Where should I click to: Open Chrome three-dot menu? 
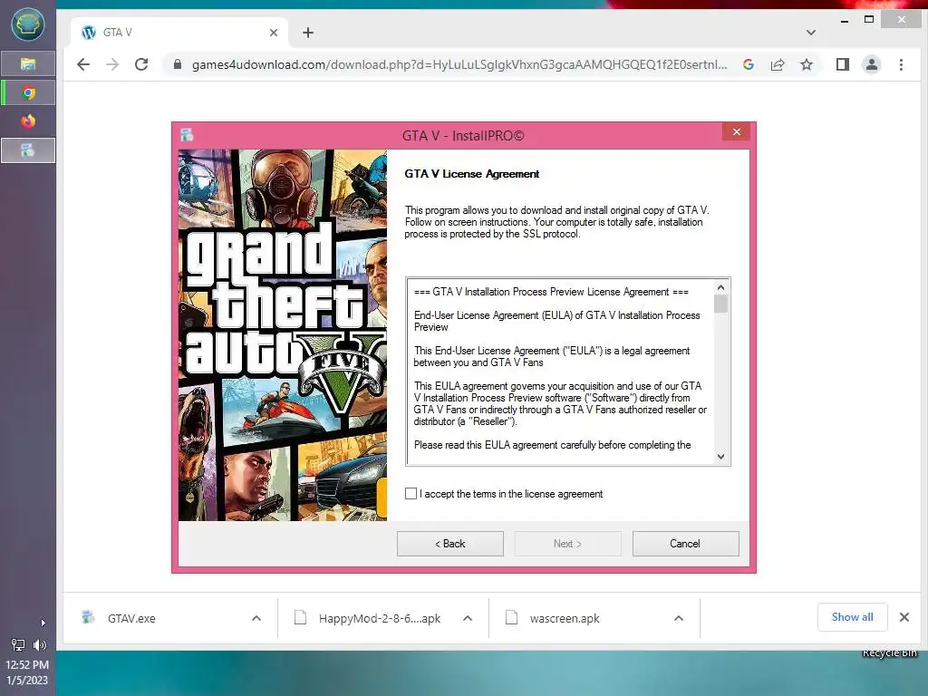coord(901,64)
